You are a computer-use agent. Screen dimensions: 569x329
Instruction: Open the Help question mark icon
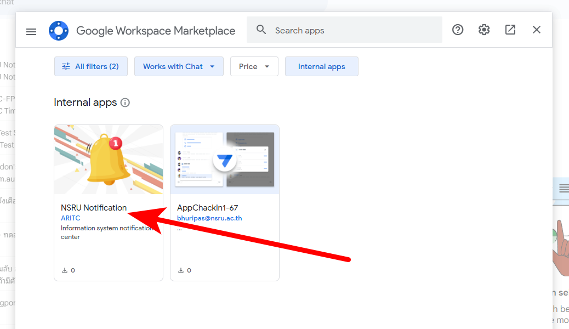coord(458,30)
